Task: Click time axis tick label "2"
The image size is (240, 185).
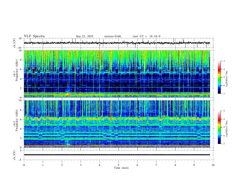Action: point(62,165)
